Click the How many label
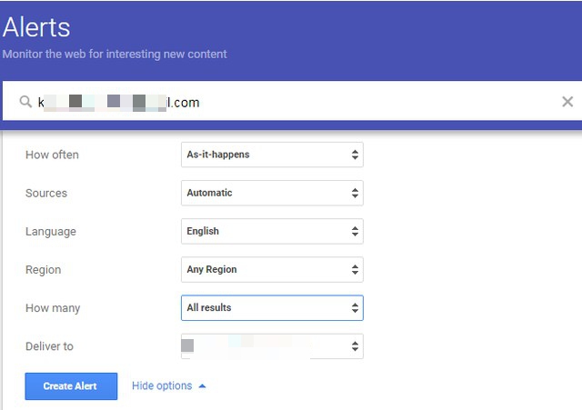This screenshot has width=582, height=410. click(x=53, y=308)
